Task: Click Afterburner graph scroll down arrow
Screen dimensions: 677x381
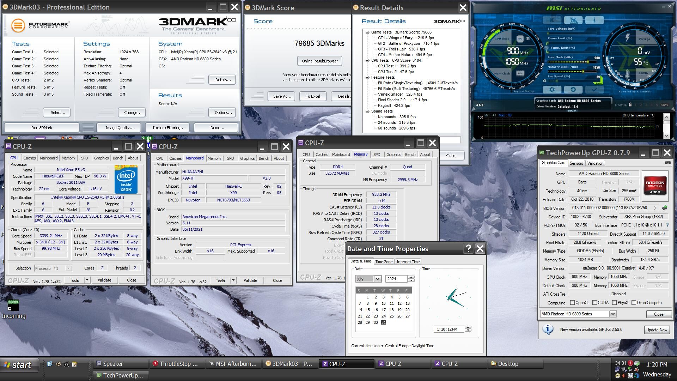Action: 666,135
